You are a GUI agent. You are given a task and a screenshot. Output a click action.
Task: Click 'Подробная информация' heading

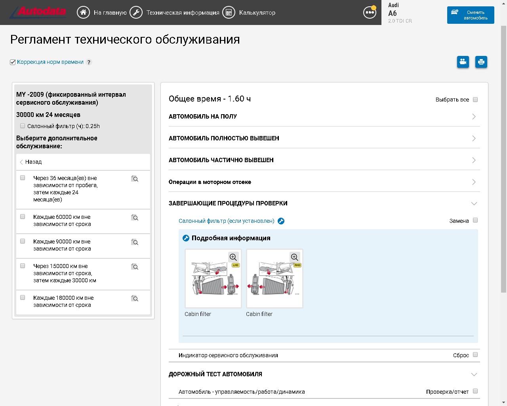coord(231,238)
